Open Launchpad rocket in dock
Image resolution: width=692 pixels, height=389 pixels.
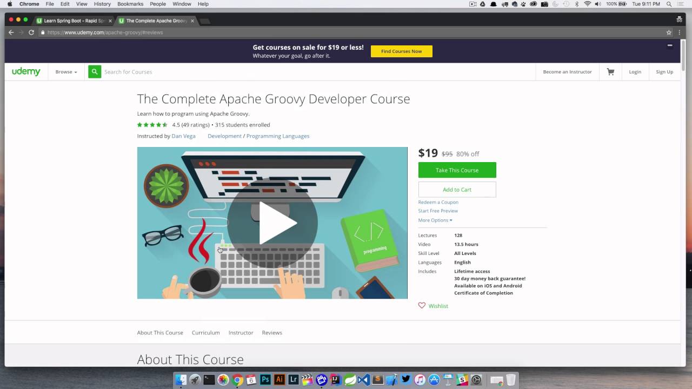[x=195, y=380]
